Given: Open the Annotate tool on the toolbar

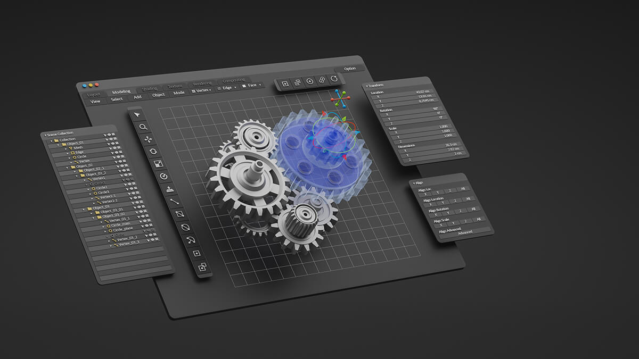Looking at the screenshot, I should pos(169,189).
